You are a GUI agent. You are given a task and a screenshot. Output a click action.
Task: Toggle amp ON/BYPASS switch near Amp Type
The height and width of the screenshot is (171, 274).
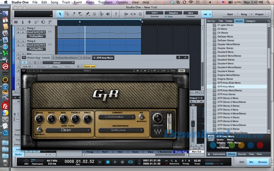(39, 130)
